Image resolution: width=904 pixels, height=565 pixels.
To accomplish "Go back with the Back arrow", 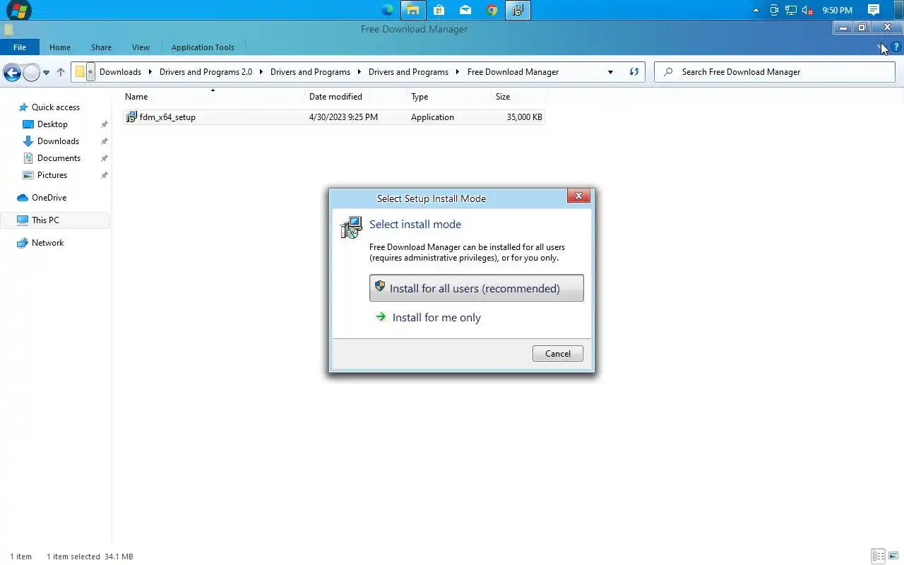I will point(12,72).
